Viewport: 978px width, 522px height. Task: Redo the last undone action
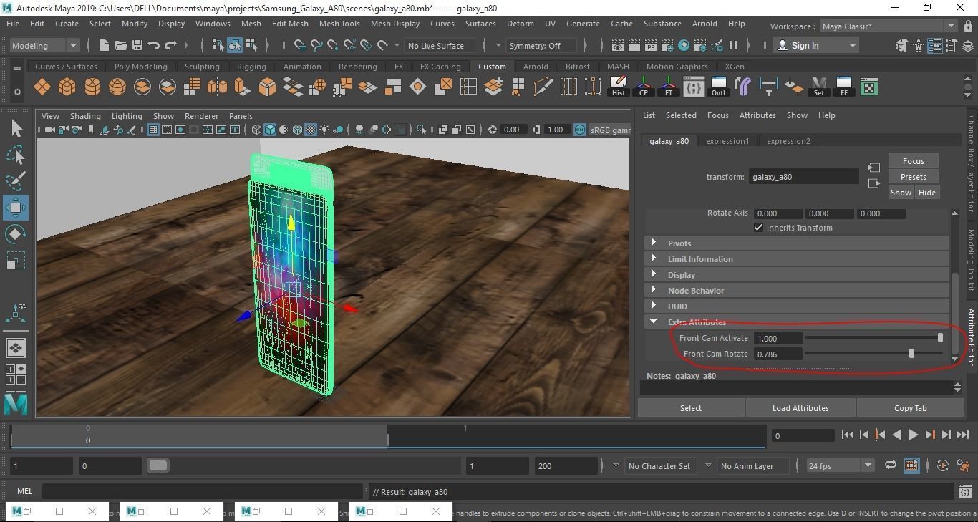click(x=170, y=46)
